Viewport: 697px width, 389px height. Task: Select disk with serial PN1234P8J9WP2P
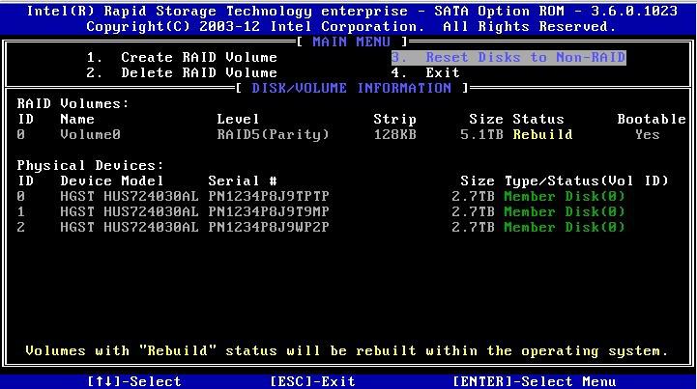269,227
